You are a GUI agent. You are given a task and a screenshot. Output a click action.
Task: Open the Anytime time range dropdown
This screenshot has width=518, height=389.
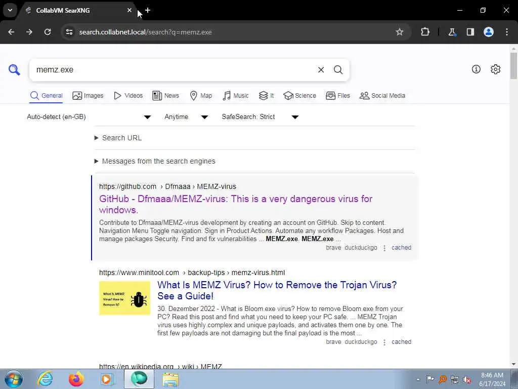(x=186, y=117)
